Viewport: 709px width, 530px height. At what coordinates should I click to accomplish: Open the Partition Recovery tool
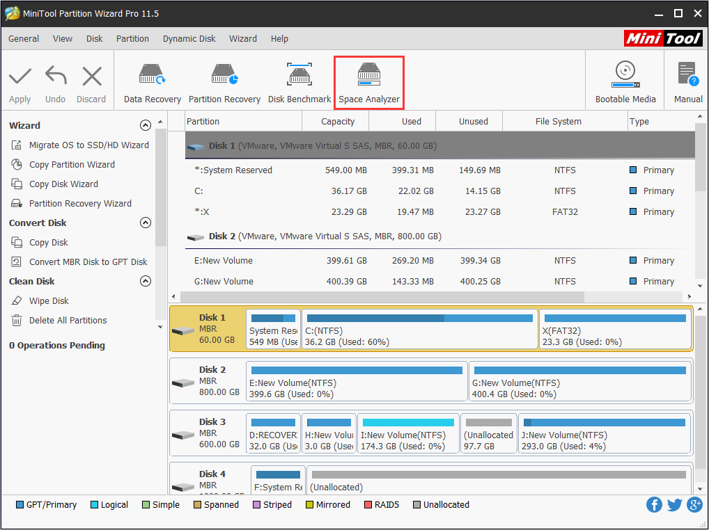click(224, 83)
